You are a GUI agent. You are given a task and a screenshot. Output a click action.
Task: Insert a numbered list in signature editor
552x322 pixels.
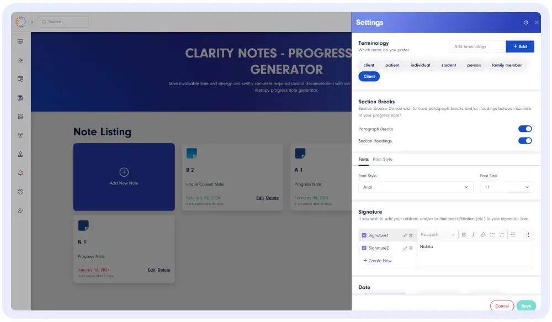(x=502, y=235)
